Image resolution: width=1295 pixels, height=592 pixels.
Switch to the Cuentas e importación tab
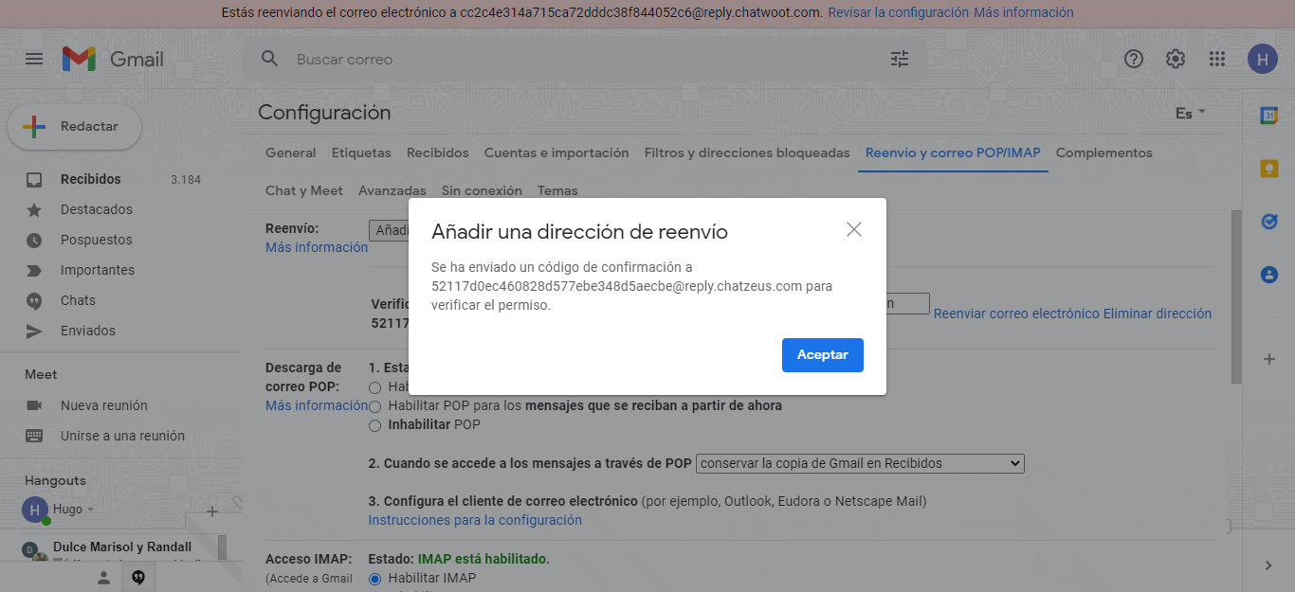click(556, 153)
